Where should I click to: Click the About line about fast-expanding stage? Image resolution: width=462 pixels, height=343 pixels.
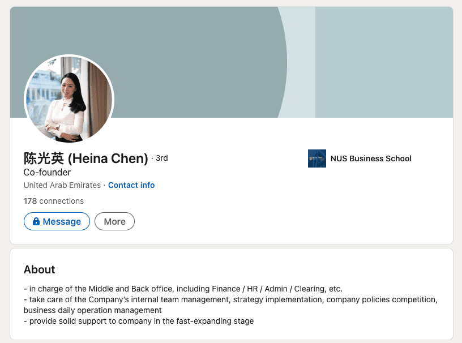139,321
